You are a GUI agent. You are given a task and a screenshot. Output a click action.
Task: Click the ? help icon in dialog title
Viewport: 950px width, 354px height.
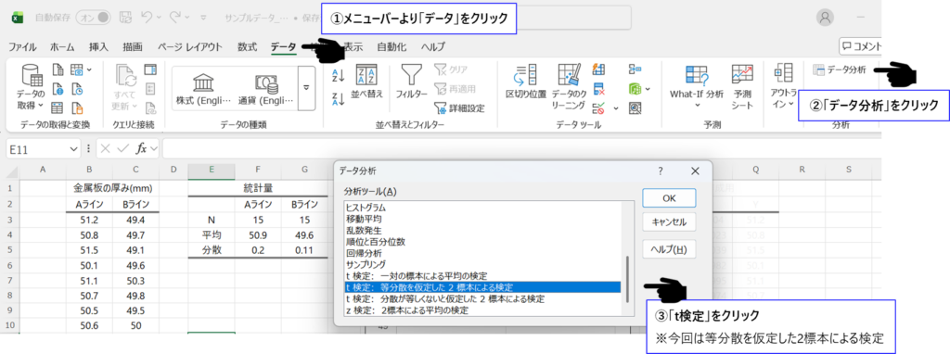pyautogui.click(x=661, y=171)
